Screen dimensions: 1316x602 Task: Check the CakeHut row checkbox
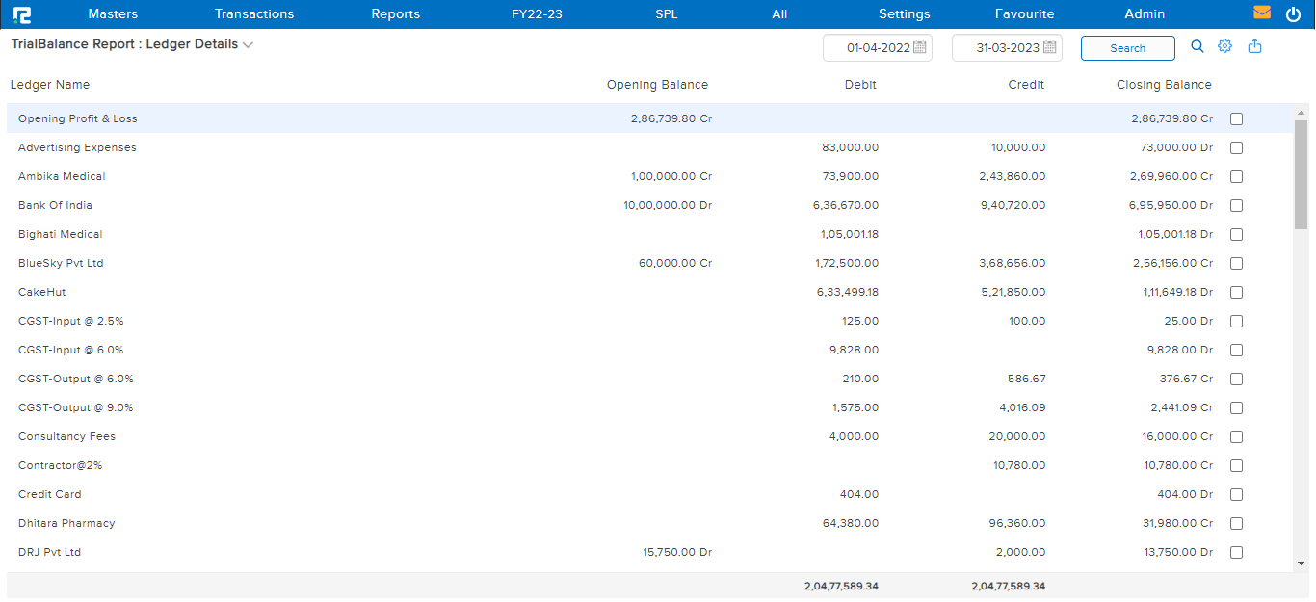[x=1237, y=293]
